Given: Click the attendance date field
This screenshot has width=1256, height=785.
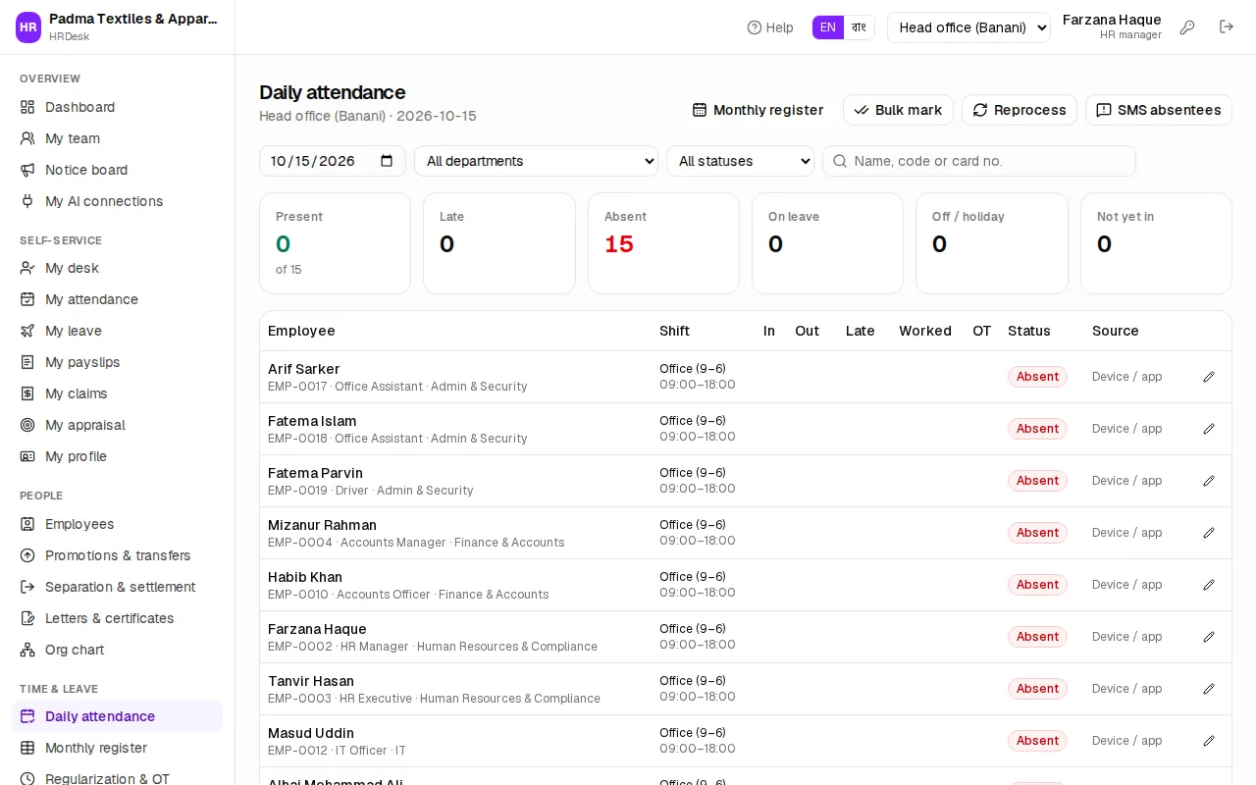Looking at the screenshot, I should pos(333,161).
